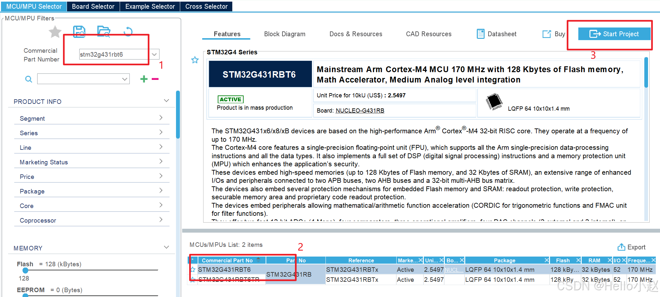Click the Commercial Part Number input field
Image resolution: width=660 pixels, height=297 pixels.
pyautogui.click(x=114, y=54)
